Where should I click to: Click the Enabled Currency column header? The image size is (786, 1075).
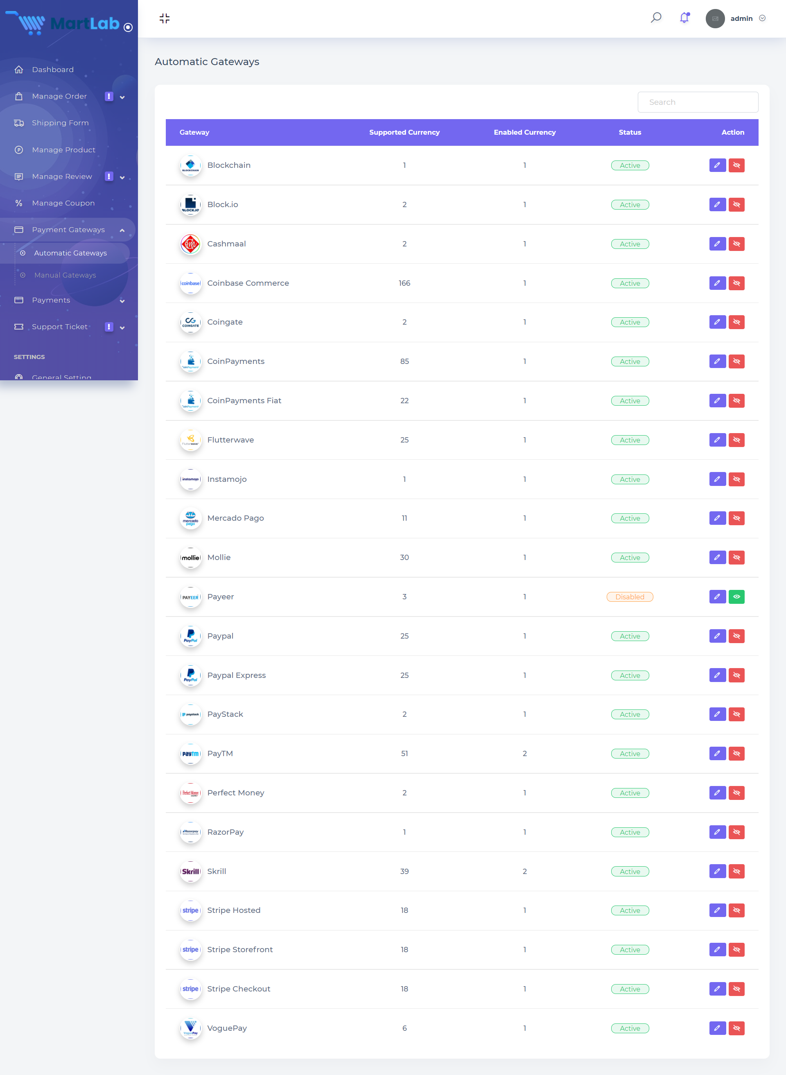pos(525,132)
